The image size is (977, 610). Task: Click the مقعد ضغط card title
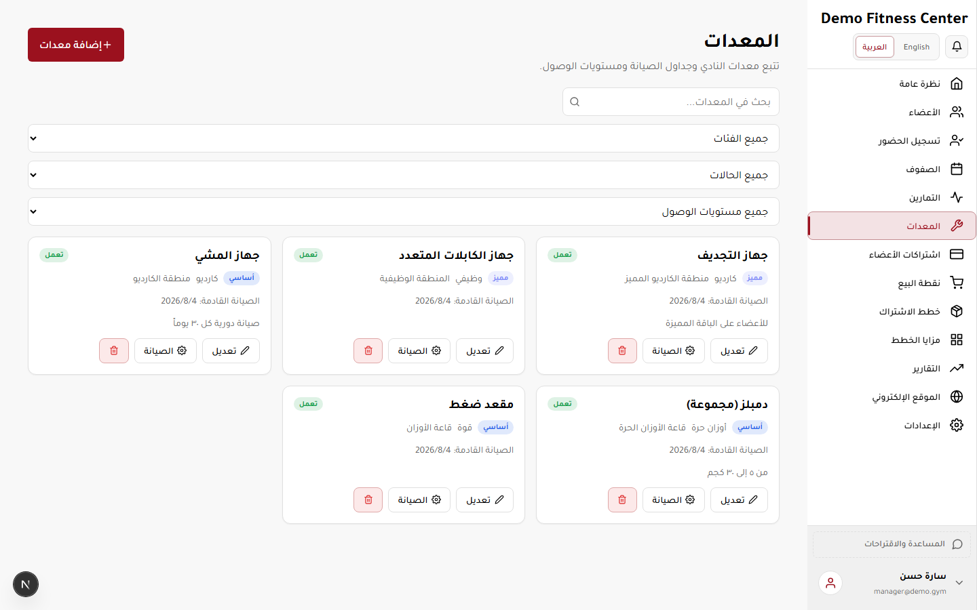pyautogui.click(x=481, y=404)
